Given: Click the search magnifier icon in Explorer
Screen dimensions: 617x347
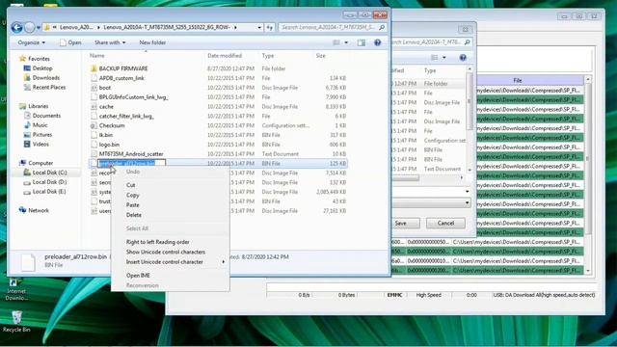Looking at the screenshot, I should [x=382, y=27].
